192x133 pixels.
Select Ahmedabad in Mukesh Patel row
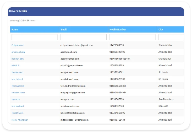point(165,93)
